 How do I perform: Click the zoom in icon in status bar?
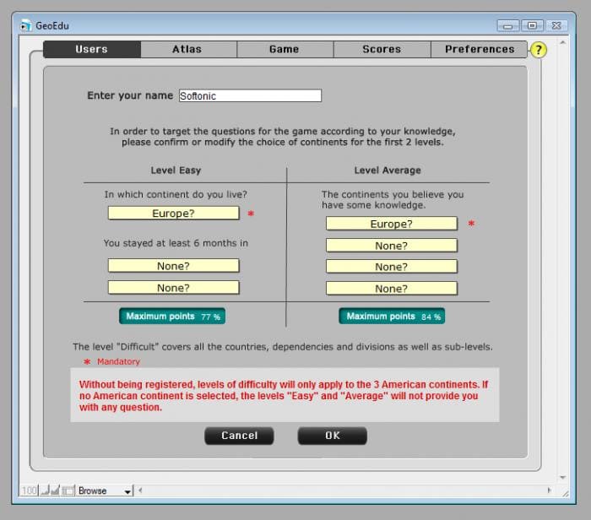(x=55, y=490)
